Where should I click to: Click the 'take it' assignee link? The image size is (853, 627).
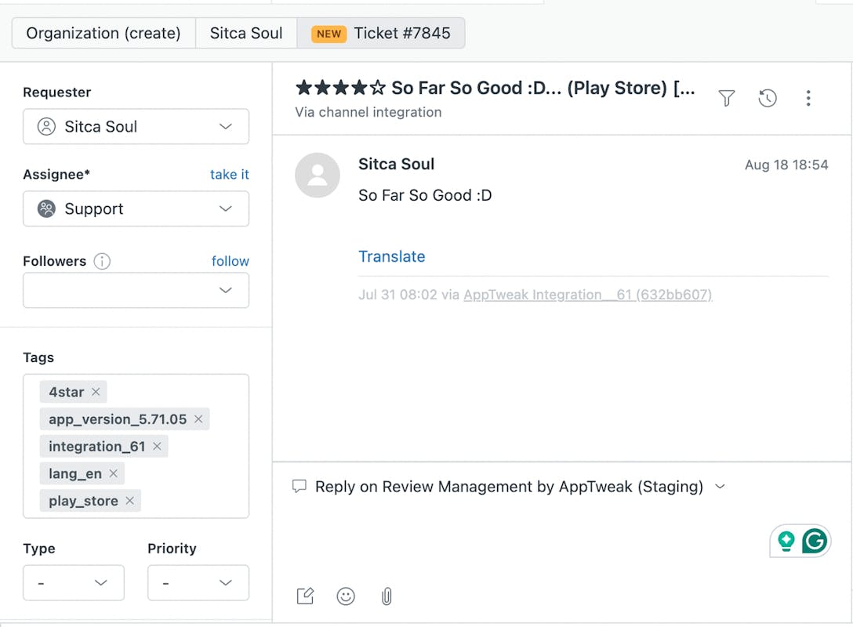click(229, 175)
